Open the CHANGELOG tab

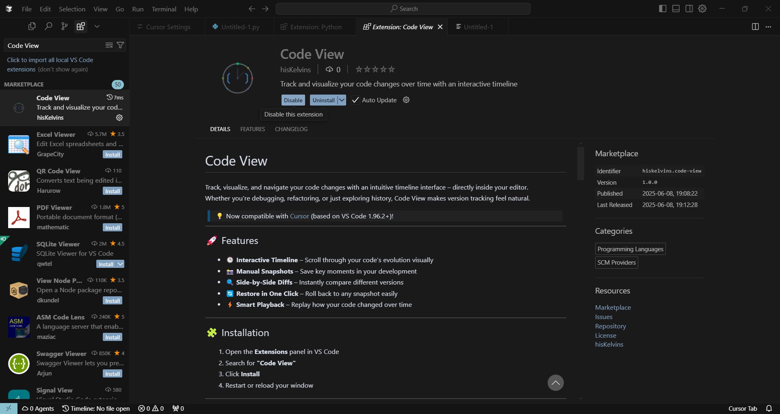[291, 129]
